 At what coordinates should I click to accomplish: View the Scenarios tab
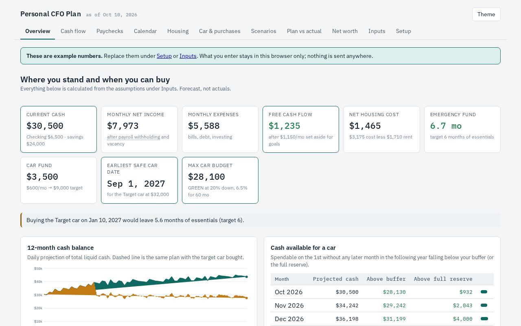[x=264, y=31]
